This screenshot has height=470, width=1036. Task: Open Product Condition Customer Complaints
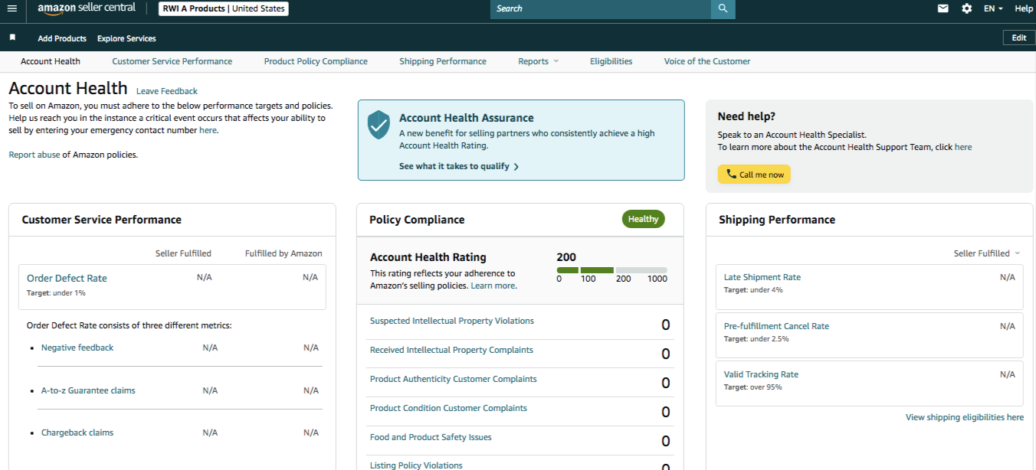click(448, 408)
